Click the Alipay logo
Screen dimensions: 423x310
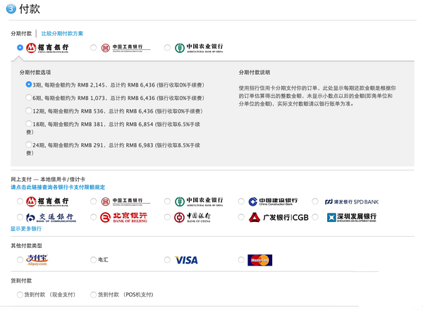coord(37,260)
